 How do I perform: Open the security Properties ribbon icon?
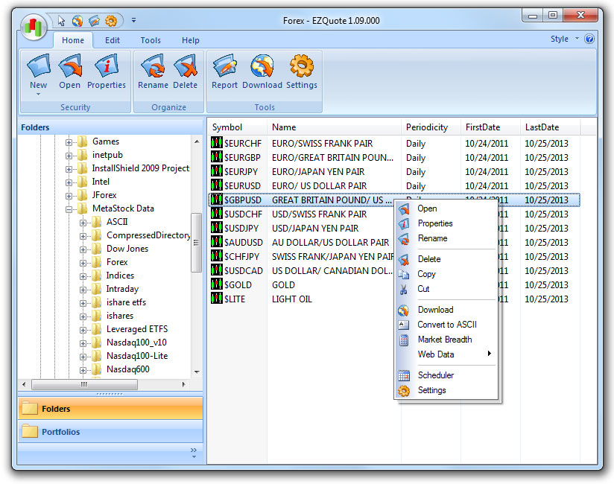[107, 73]
